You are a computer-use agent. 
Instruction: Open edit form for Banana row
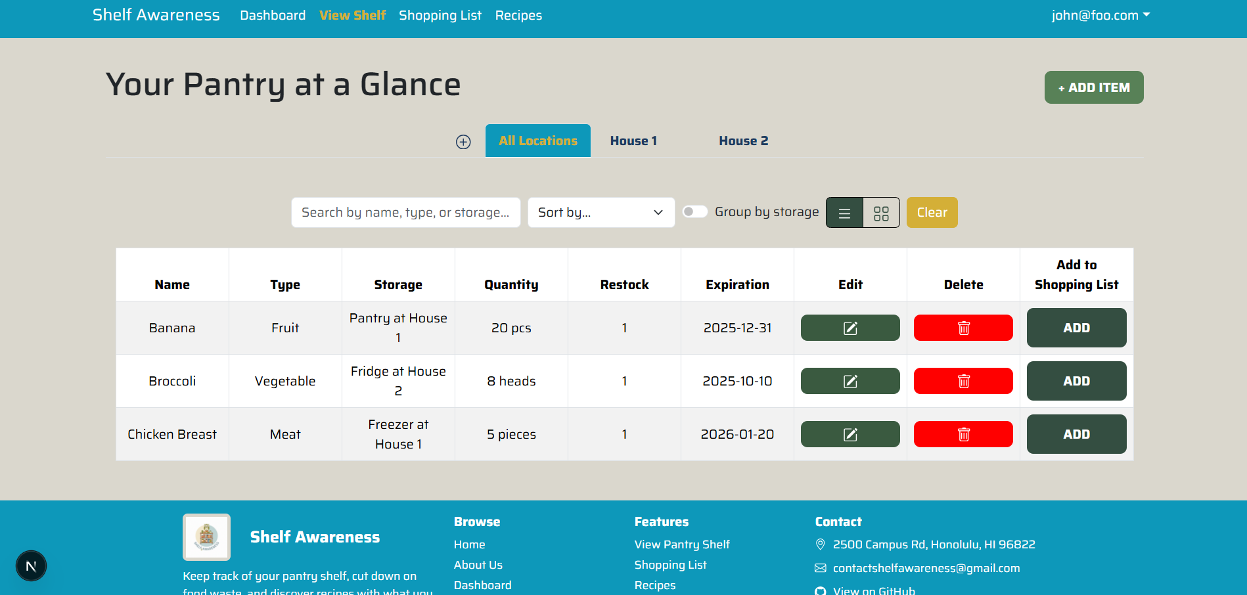pyautogui.click(x=850, y=327)
